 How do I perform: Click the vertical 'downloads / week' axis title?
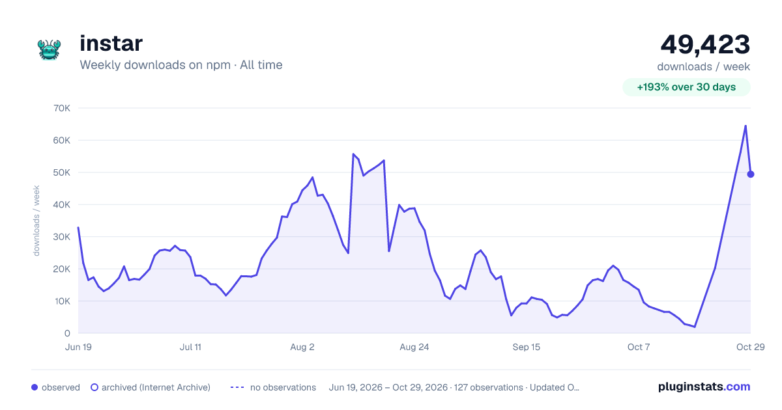(x=37, y=221)
